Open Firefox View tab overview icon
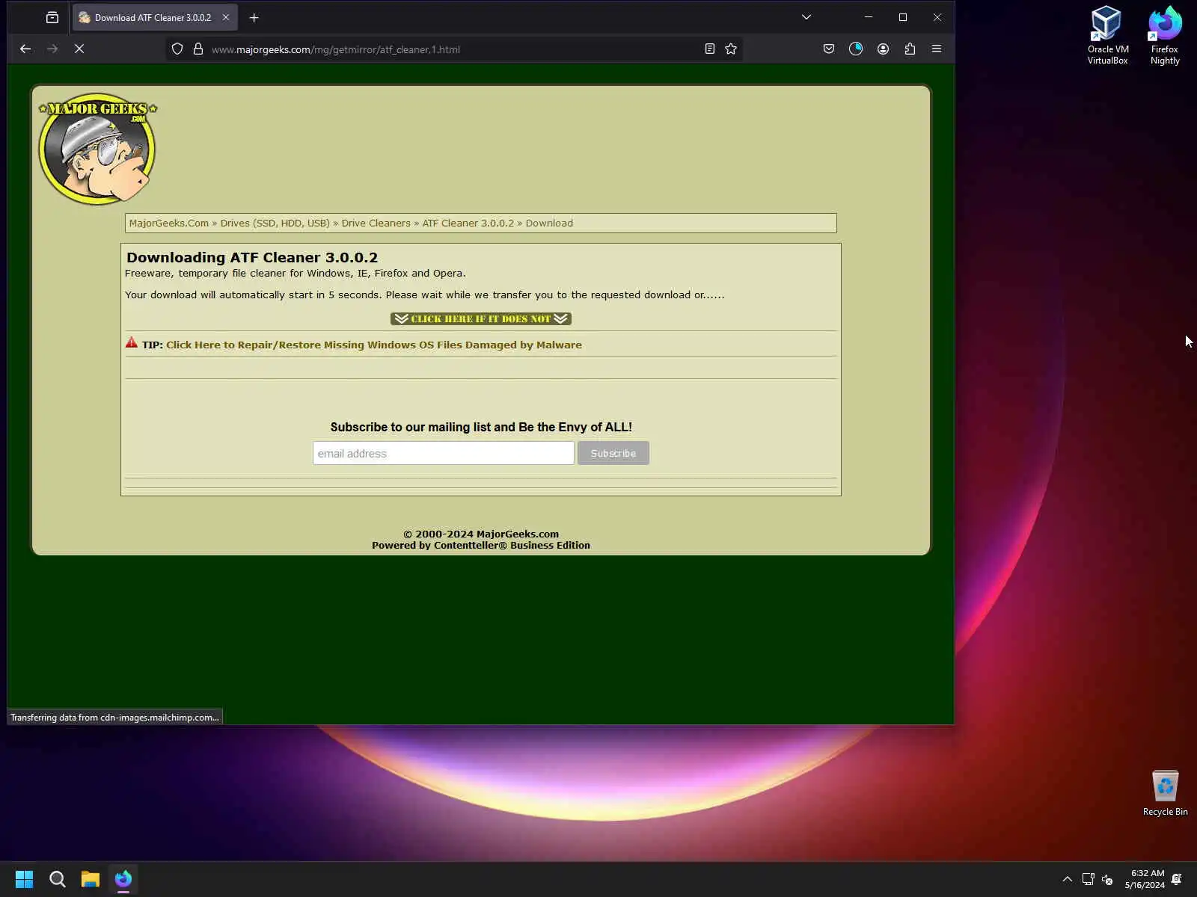This screenshot has height=897, width=1197. click(52, 17)
